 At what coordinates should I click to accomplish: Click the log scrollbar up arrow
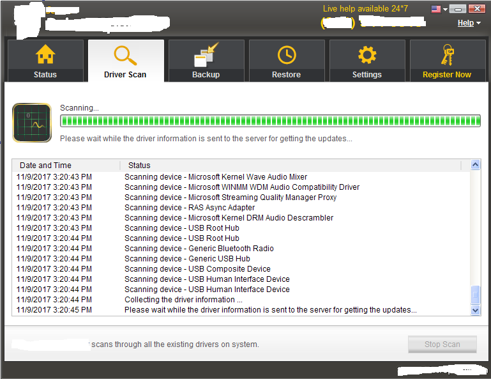[475, 165]
